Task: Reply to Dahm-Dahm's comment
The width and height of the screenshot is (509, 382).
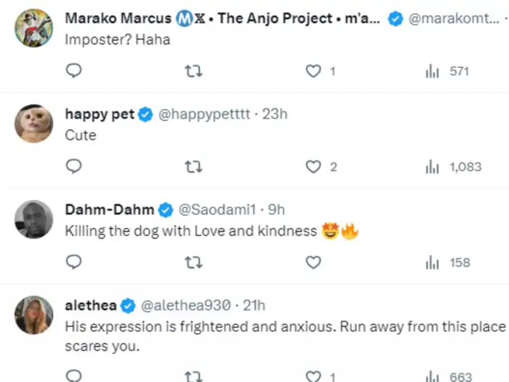Action: click(x=73, y=262)
